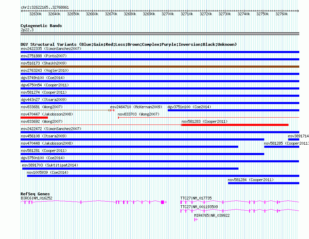
Task: Open dgv3751n100 (Coe2014) variant label
Action: point(189,107)
